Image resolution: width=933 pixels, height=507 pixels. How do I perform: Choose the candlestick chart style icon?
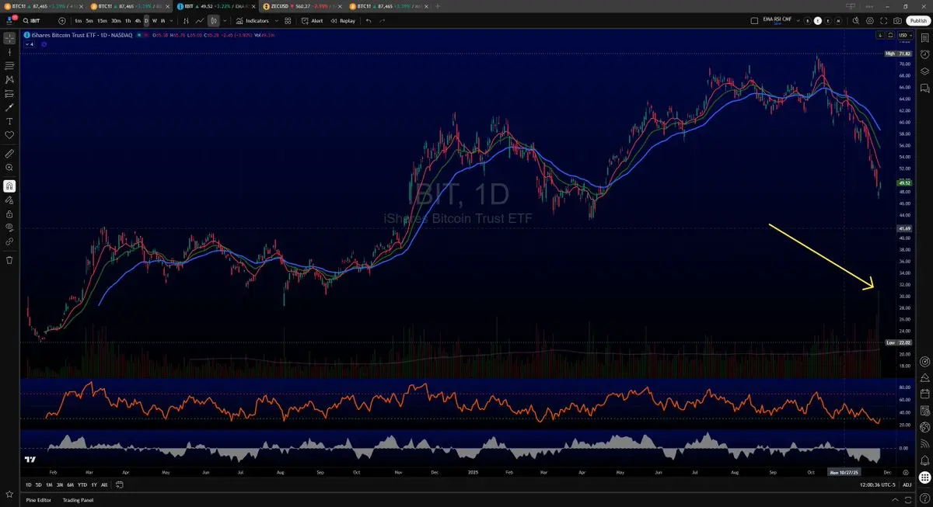(x=214, y=21)
